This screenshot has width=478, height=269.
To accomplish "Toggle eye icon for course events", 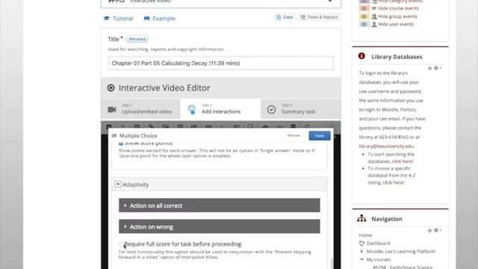I will (364, 8).
